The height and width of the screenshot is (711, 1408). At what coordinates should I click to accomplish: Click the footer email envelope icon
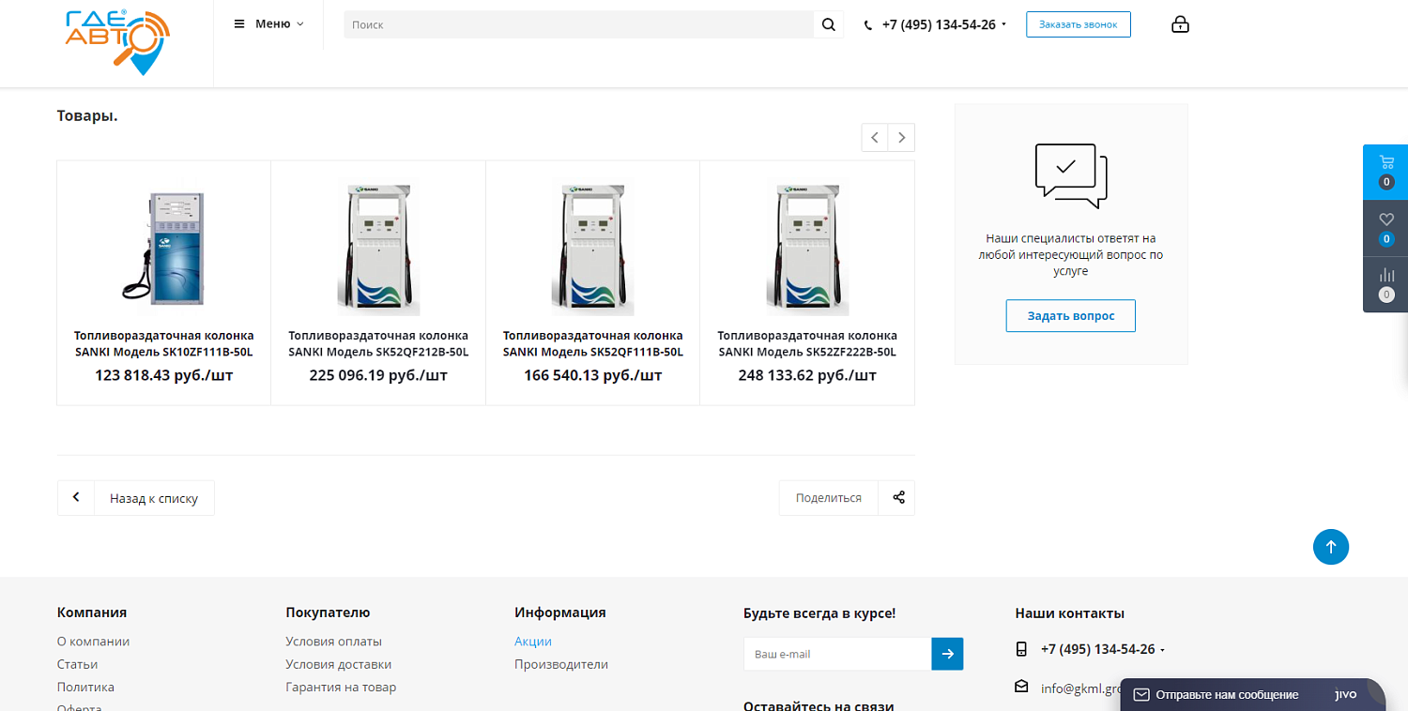point(1021,687)
